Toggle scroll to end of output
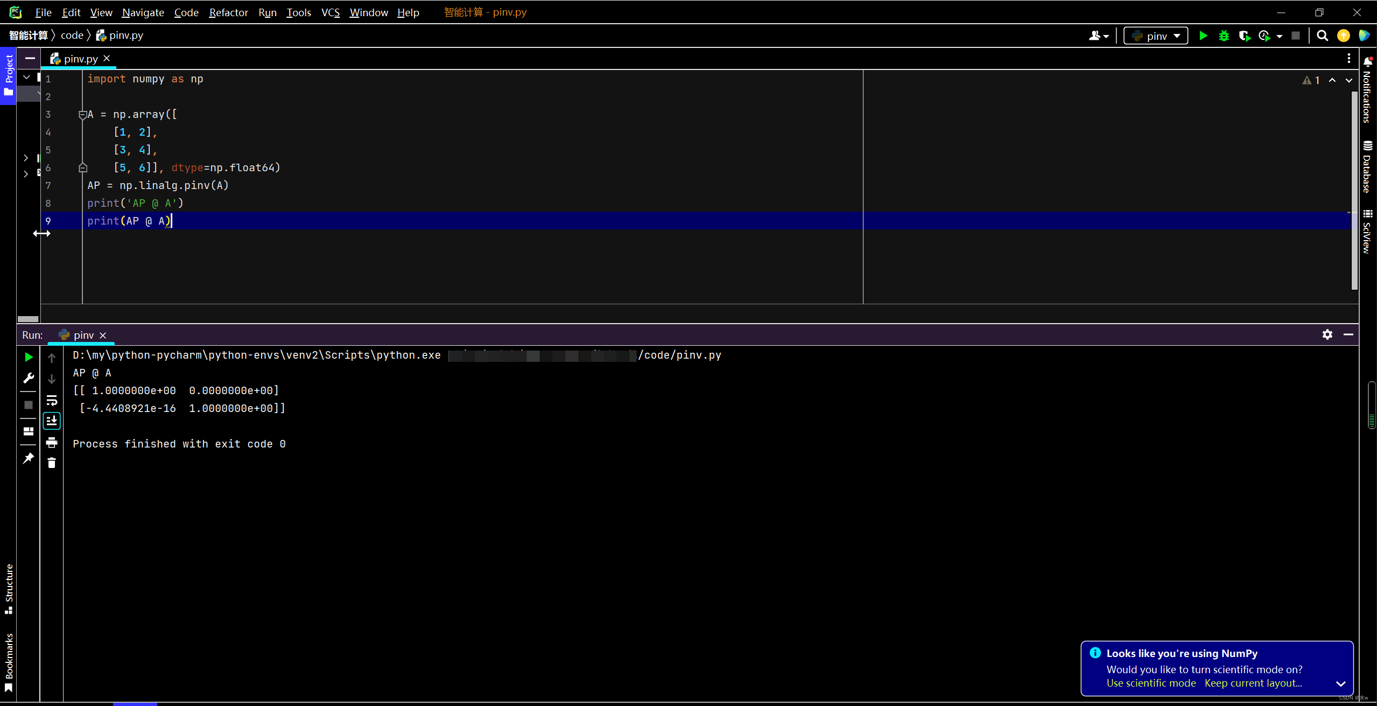The height and width of the screenshot is (706, 1377). (52, 421)
